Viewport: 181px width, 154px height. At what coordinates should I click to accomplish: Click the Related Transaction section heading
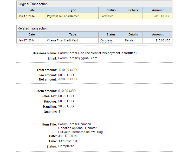tap(33, 28)
